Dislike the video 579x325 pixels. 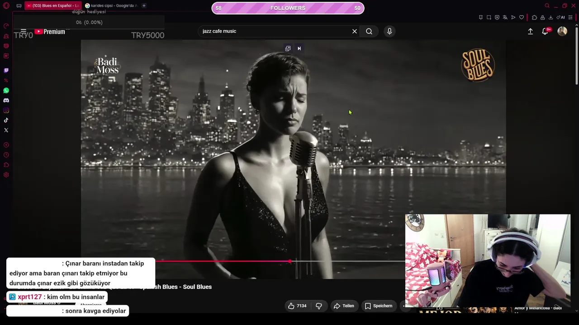click(319, 306)
